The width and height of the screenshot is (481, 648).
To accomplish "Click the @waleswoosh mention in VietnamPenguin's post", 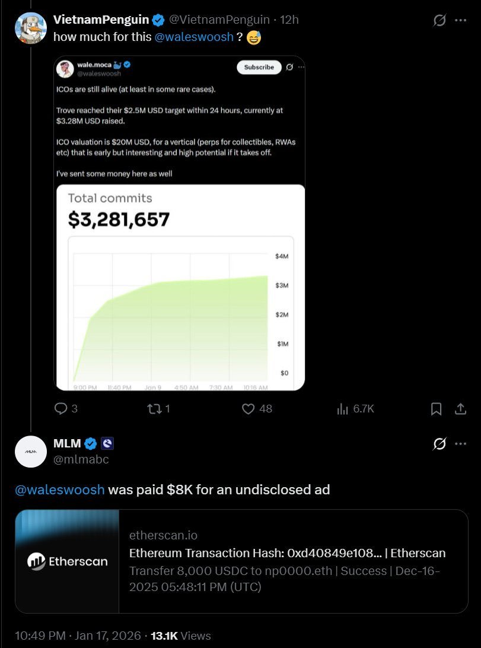I will 194,37.
